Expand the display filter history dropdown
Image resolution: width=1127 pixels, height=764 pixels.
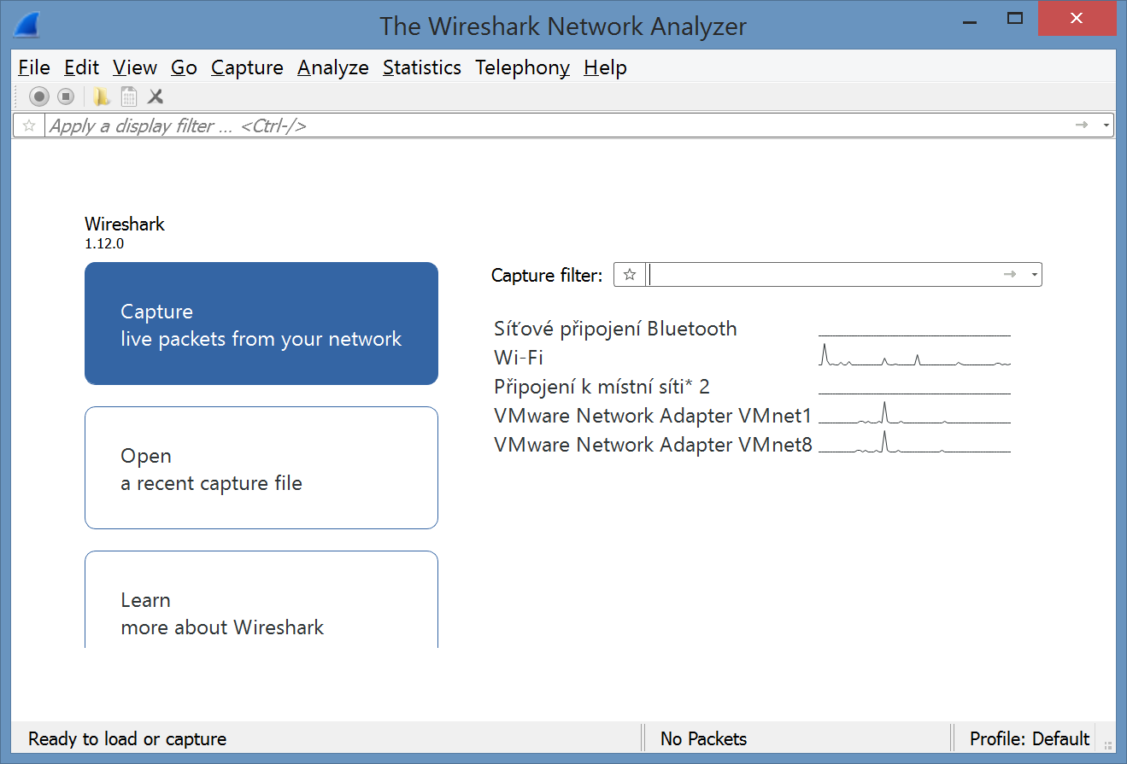coord(1106,125)
